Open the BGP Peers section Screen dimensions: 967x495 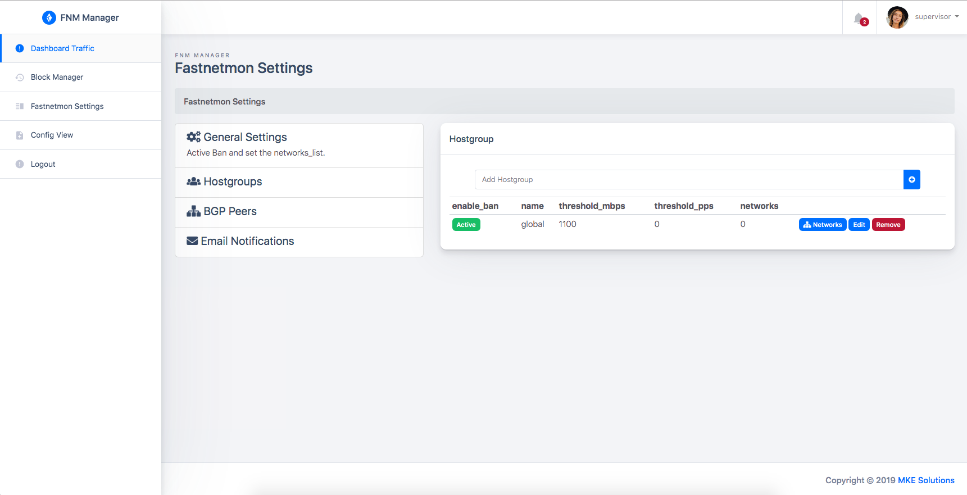(x=299, y=212)
